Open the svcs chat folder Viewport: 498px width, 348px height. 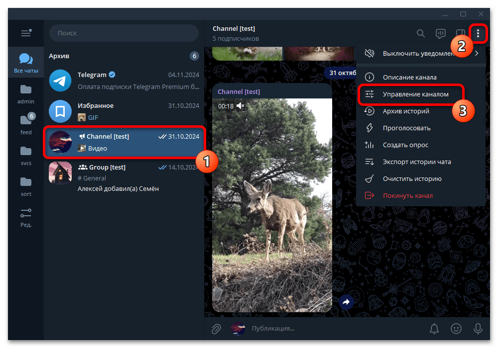tap(26, 156)
